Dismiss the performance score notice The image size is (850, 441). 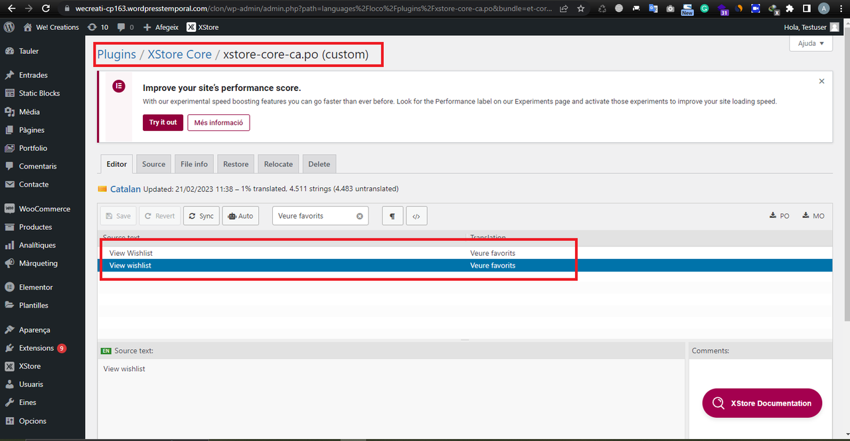(821, 81)
